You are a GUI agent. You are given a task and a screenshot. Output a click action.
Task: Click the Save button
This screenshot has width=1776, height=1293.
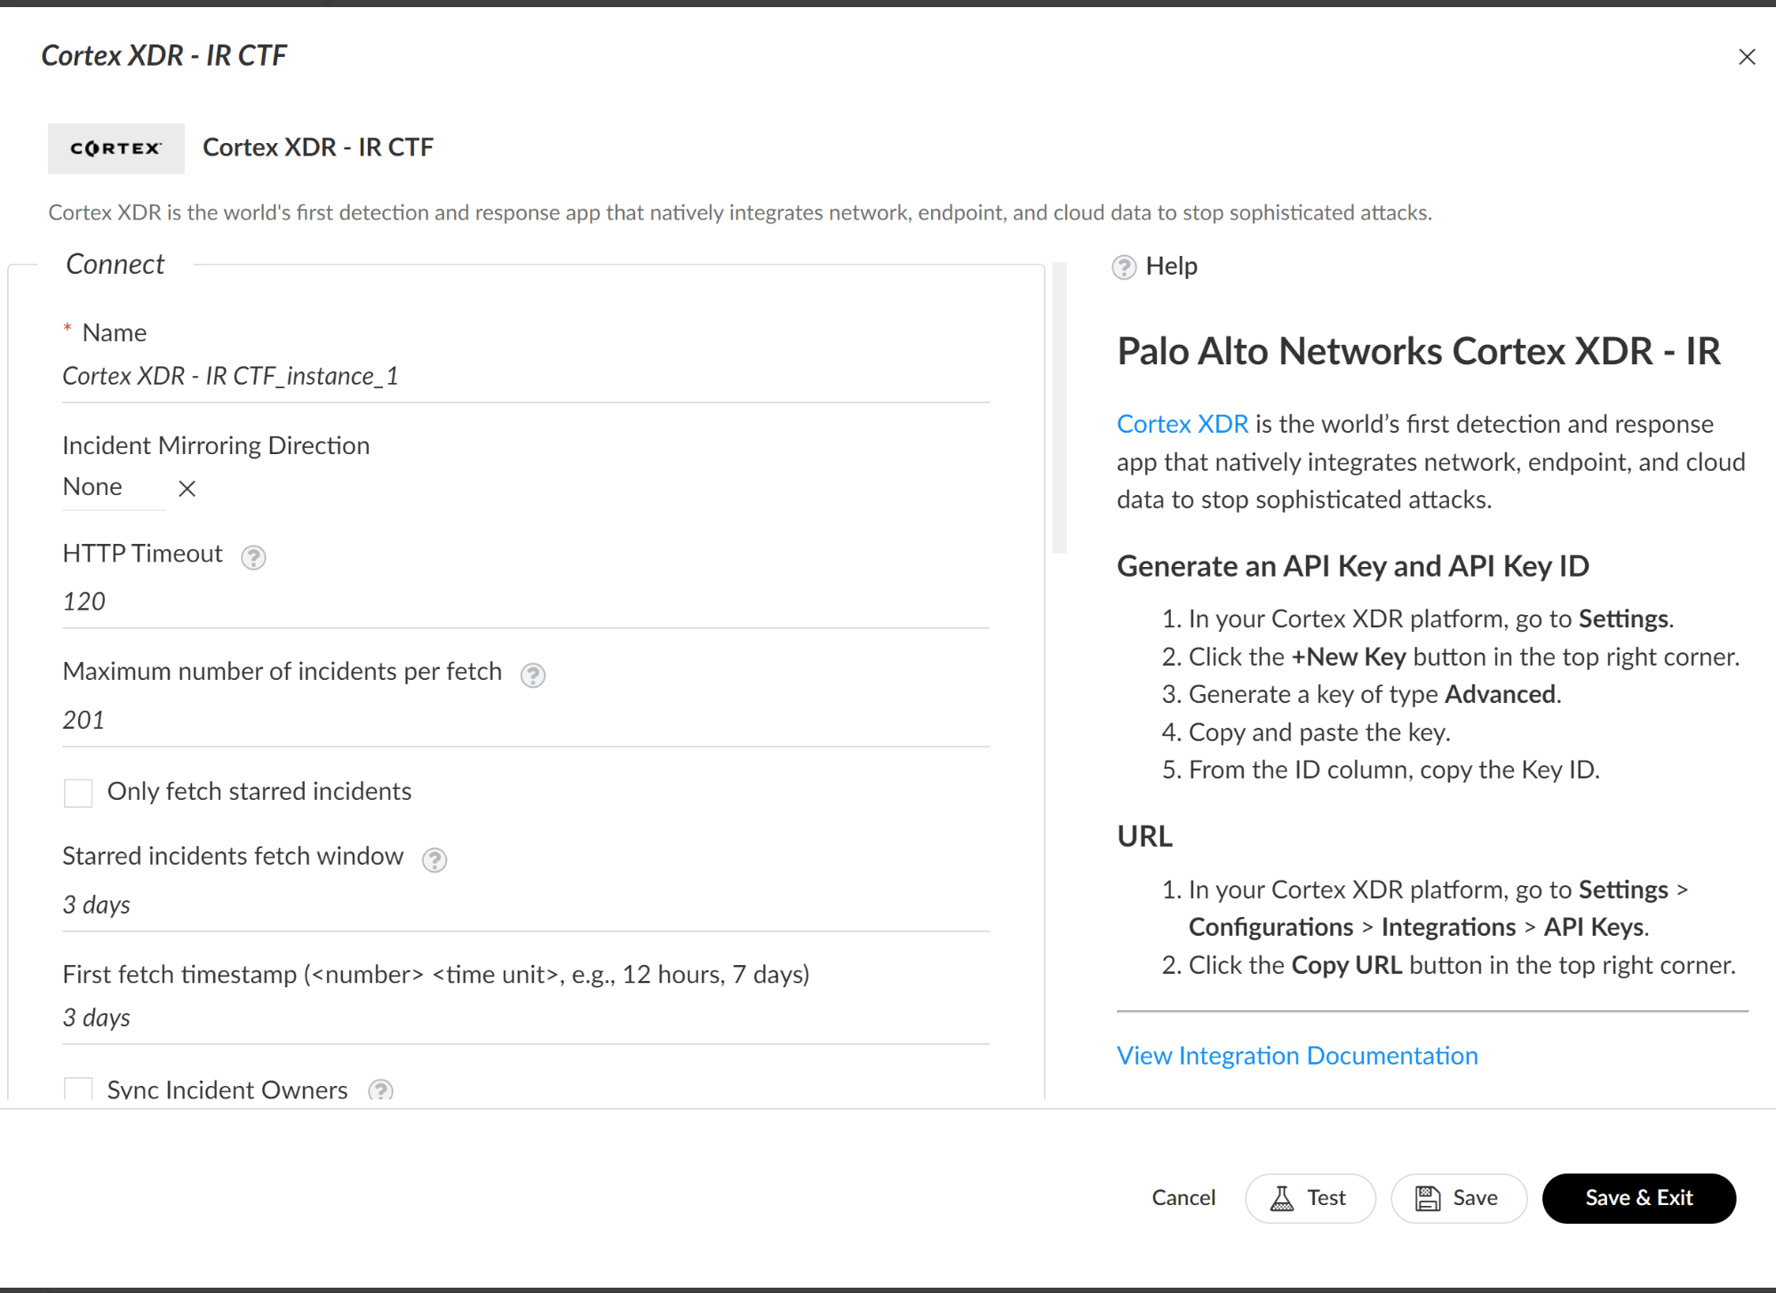tap(1458, 1198)
